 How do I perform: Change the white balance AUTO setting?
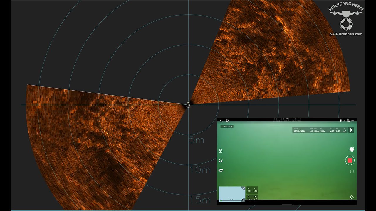338,130
